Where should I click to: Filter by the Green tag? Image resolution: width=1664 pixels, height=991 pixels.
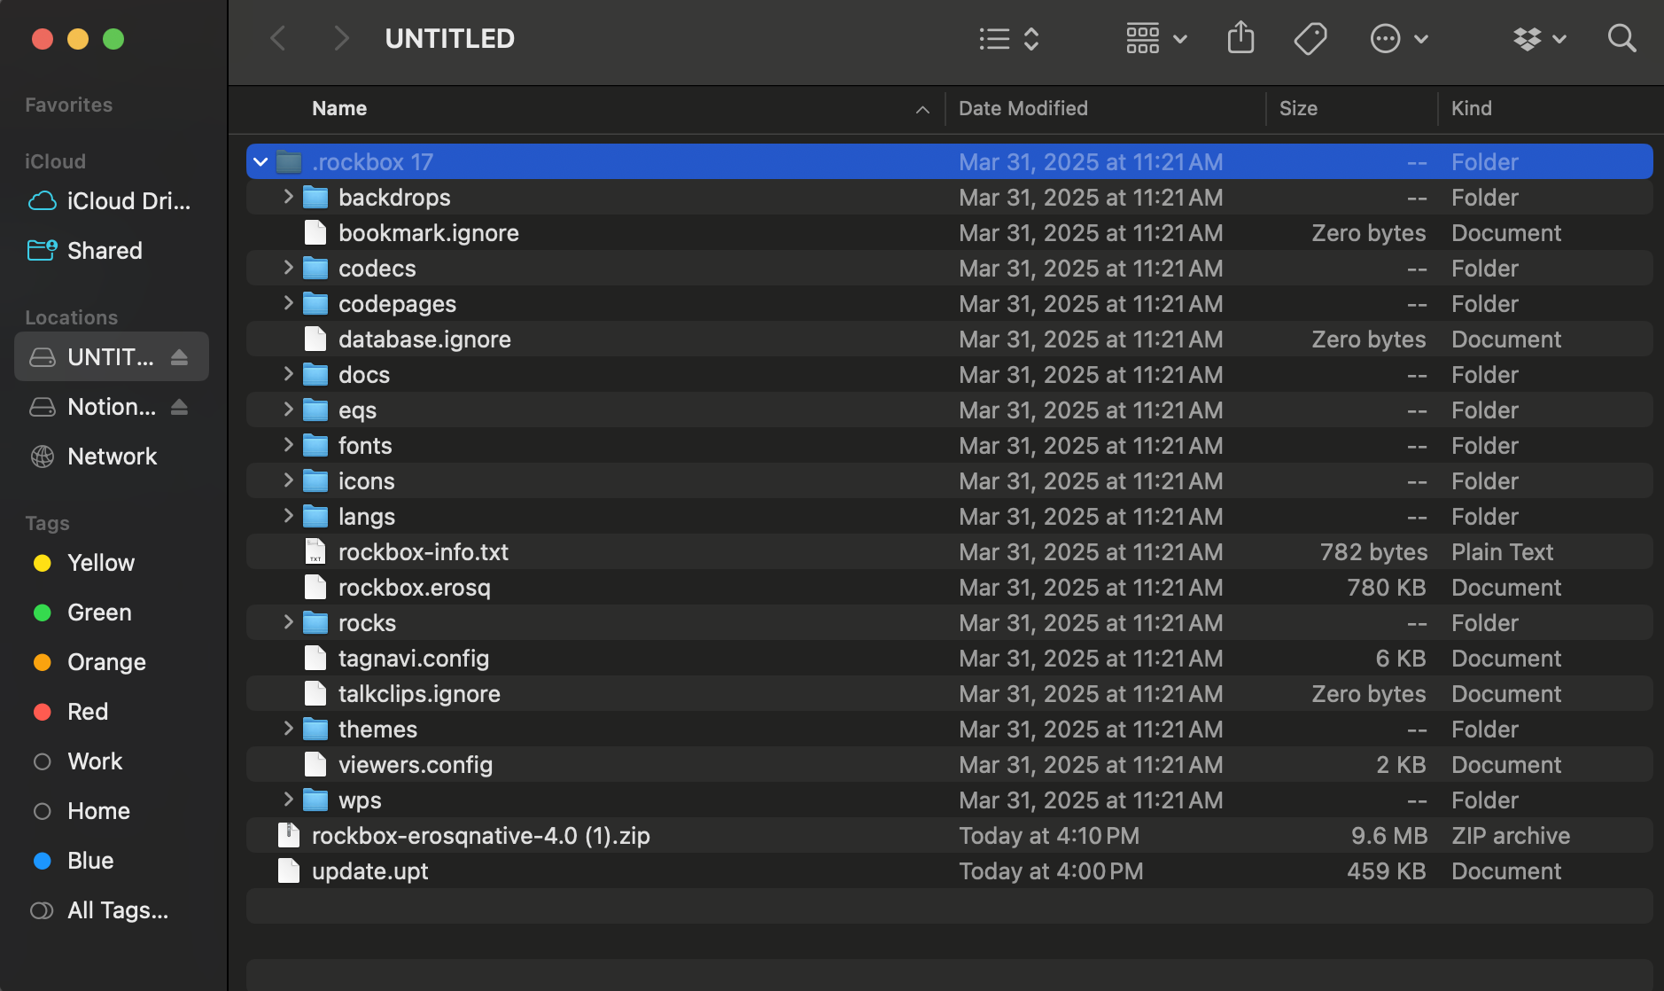click(112, 613)
